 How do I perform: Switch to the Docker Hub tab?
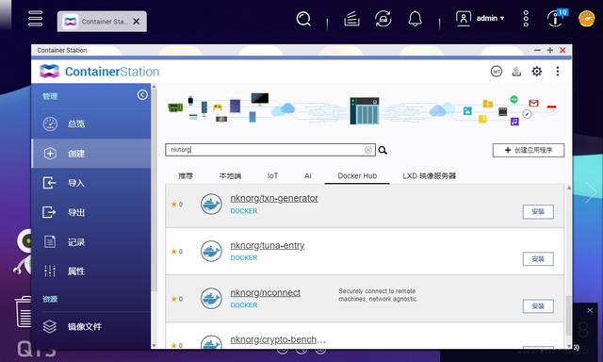(357, 175)
